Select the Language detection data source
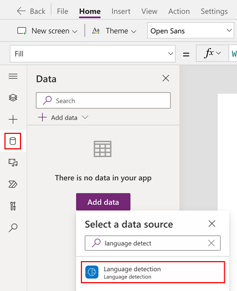 (x=153, y=272)
